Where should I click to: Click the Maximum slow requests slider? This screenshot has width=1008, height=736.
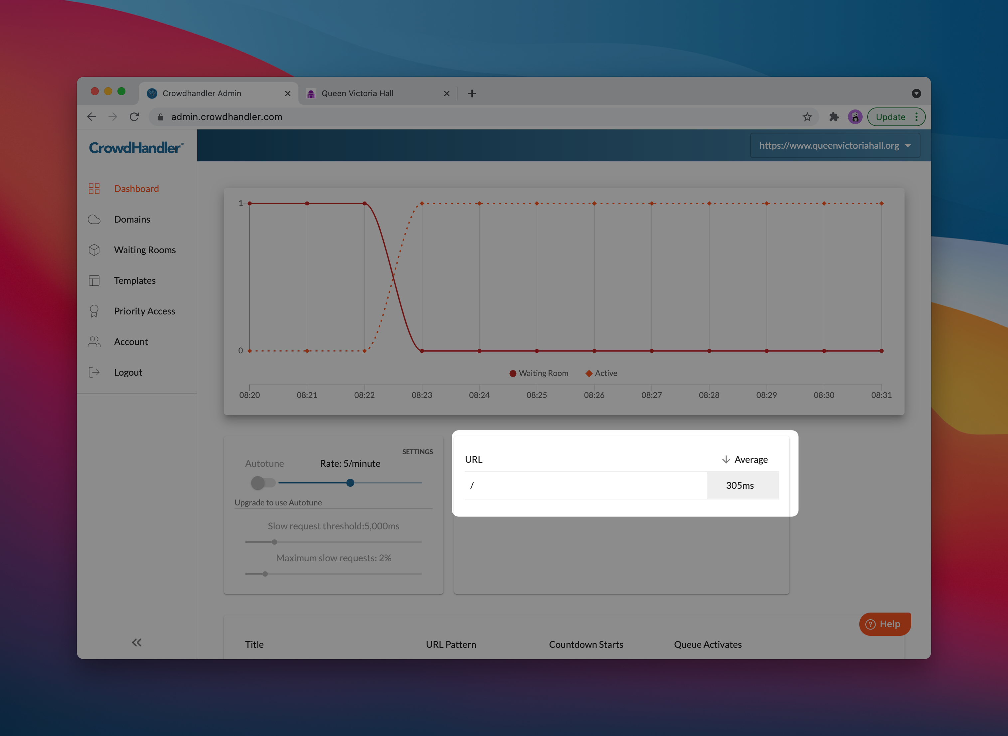(x=333, y=574)
